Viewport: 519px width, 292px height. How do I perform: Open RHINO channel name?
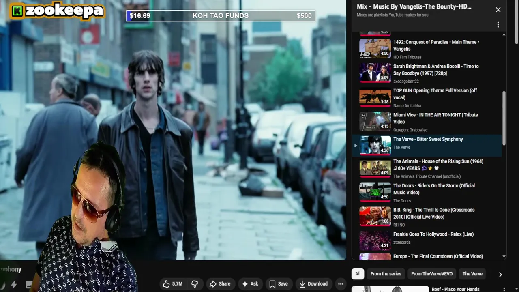click(399, 225)
